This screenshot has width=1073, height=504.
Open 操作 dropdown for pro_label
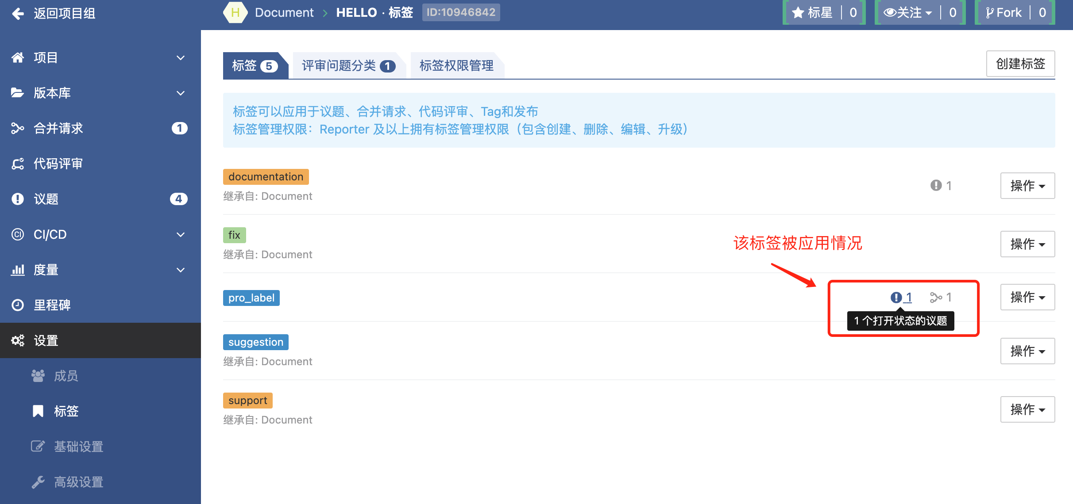pos(1027,297)
